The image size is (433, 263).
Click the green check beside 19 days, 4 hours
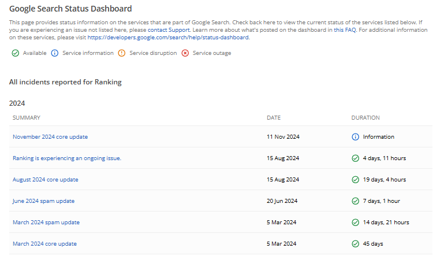tap(356, 180)
